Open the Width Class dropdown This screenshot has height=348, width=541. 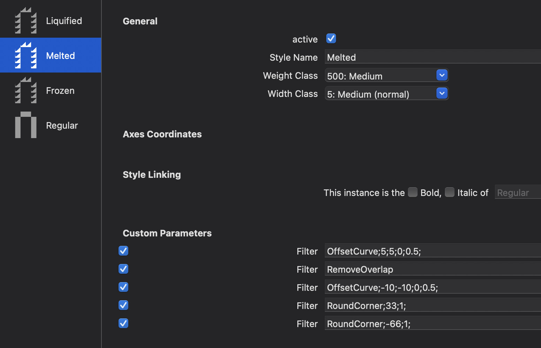click(442, 93)
